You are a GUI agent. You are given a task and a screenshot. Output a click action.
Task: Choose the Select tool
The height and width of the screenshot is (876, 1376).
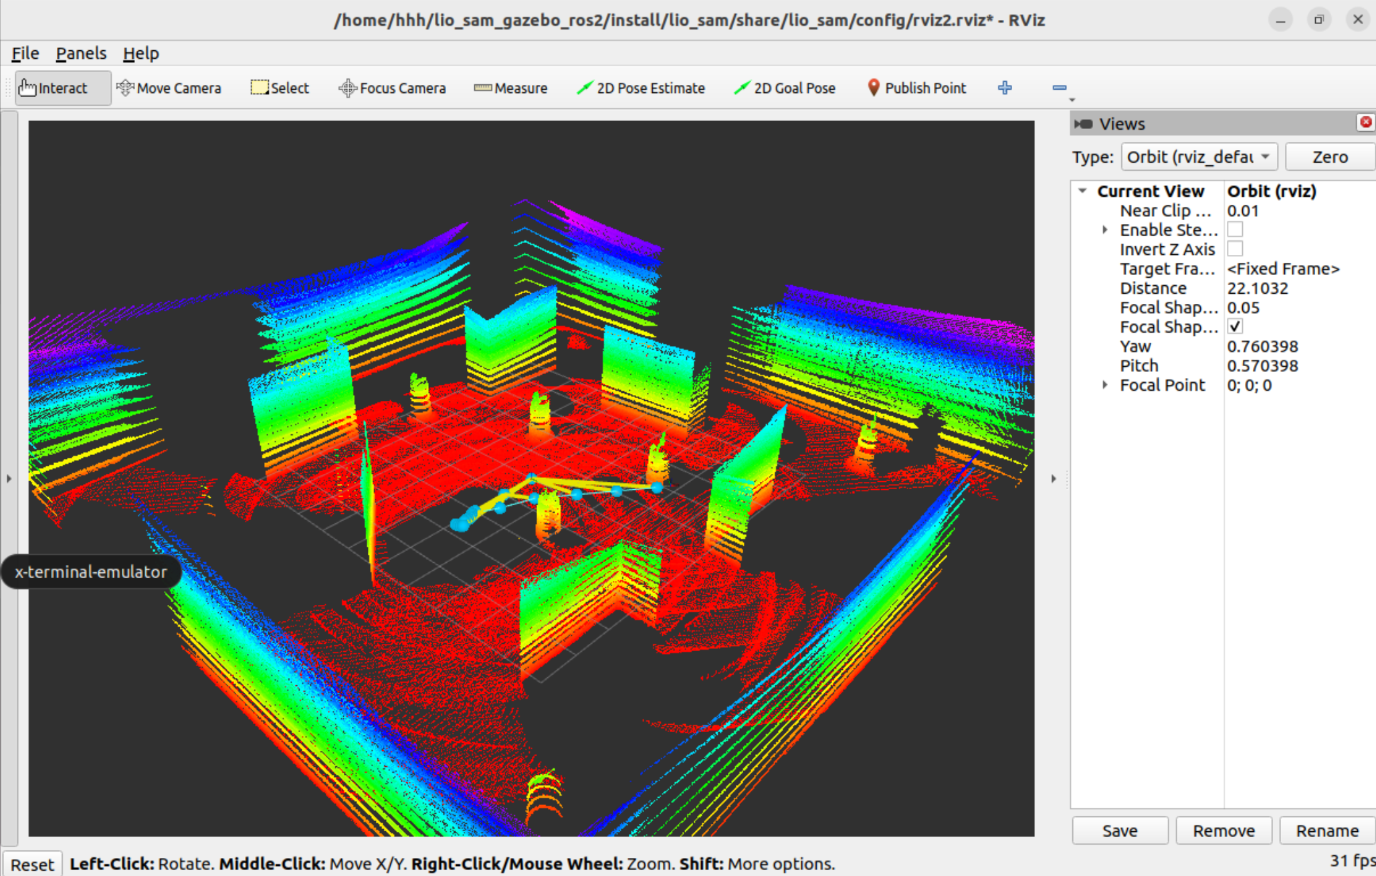(x=280, y=88)
